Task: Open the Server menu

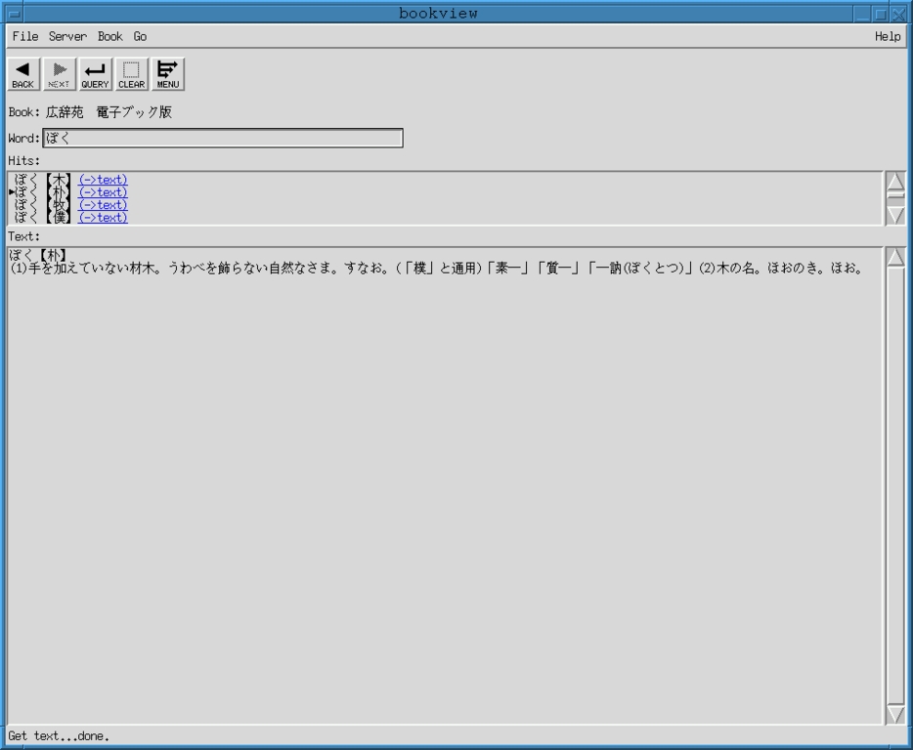Action: tap(67, 36)
